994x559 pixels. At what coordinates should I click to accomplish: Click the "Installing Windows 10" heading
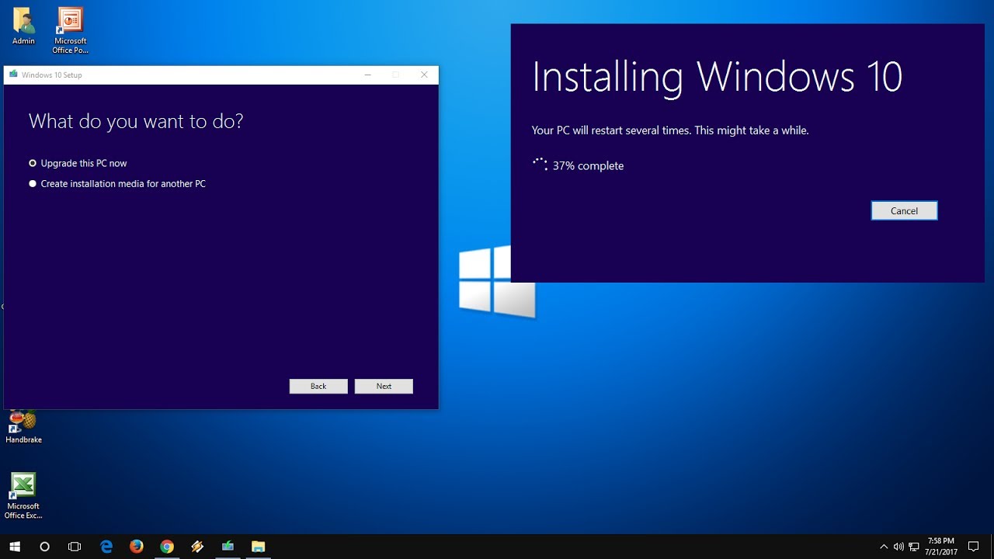click(717, 77)
